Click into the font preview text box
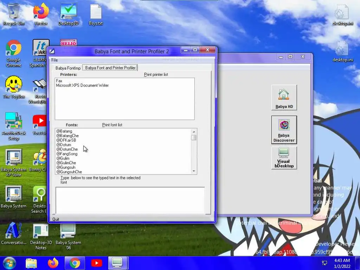The height and width of the screenshot is (270, 360). coord(130,200)
